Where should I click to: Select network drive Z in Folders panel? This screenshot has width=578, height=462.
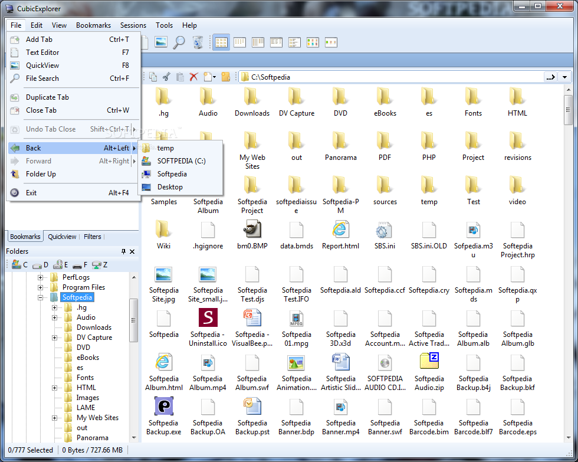pos(100,265)
